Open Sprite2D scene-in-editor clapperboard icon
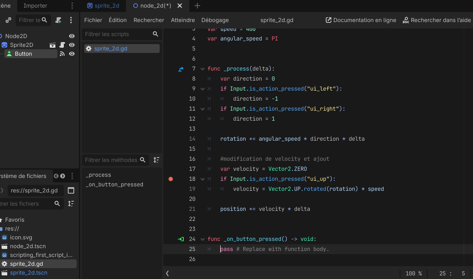 53,45
